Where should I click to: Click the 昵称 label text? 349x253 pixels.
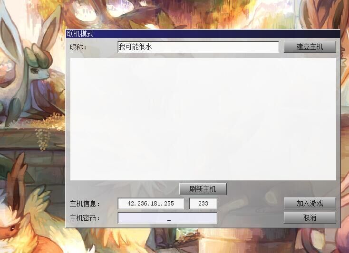(x=78, y=47)
